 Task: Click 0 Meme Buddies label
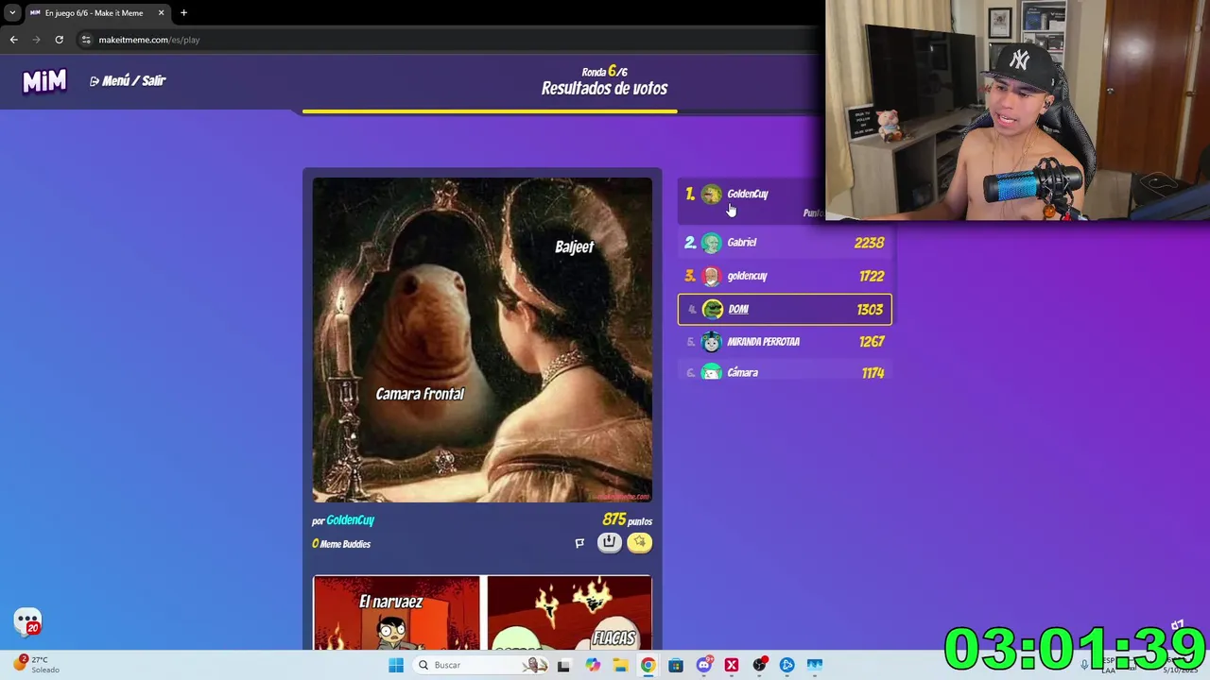[341, 544]
